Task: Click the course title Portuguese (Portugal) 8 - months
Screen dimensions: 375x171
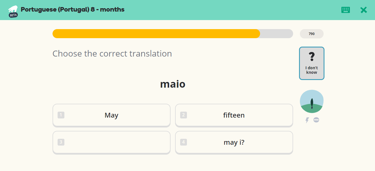Action: pyautogui.click(x=73, y=10)
